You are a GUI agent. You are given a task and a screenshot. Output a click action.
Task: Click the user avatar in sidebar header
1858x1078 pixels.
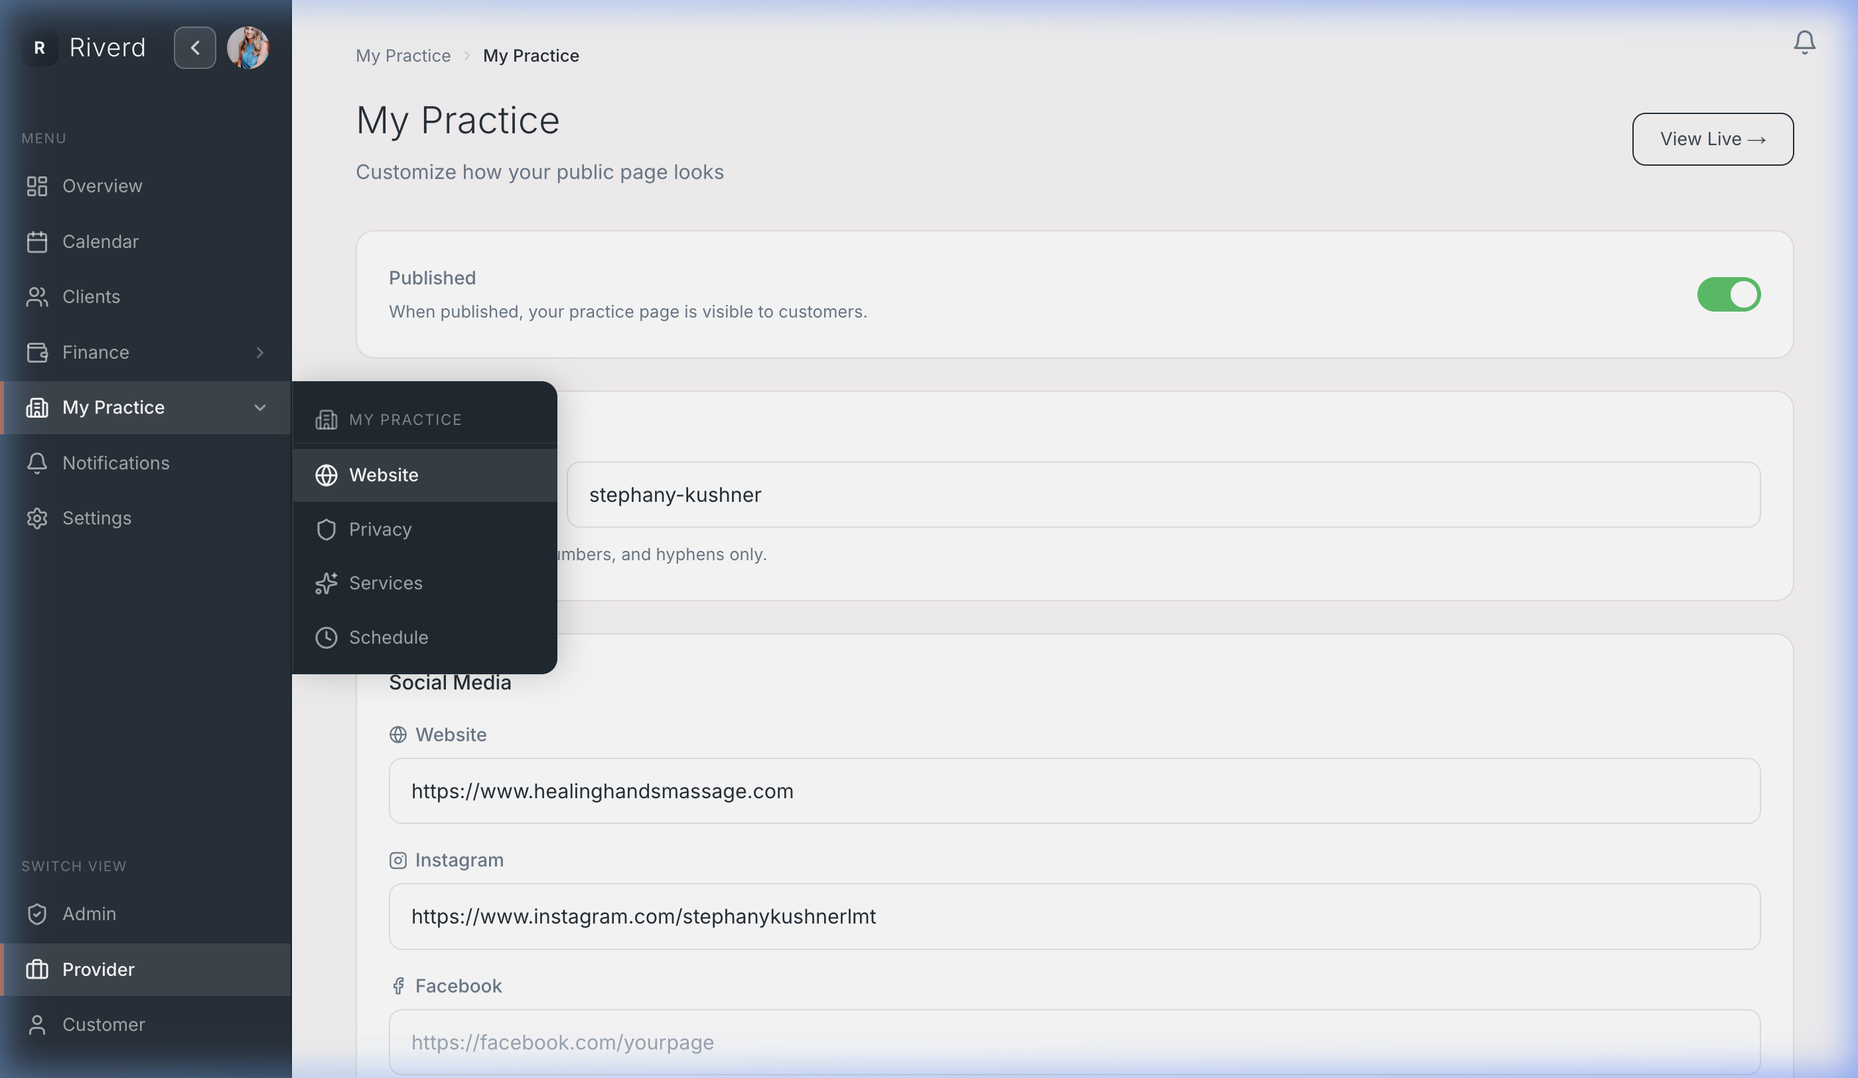(248, 48)
